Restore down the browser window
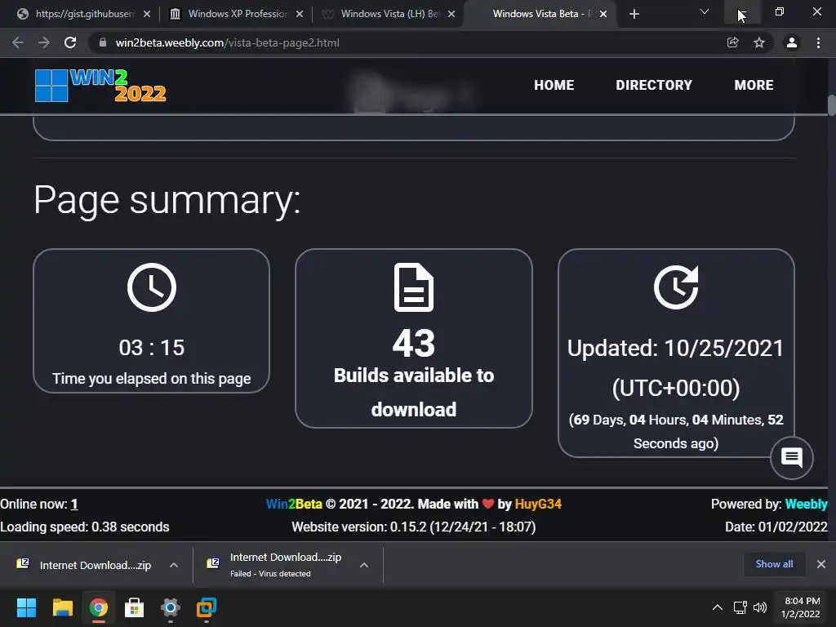The image size is (836, 627). click(x=780, y=11)
